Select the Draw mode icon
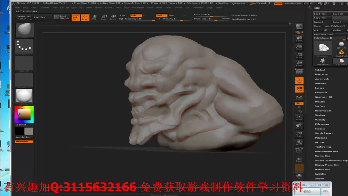 click(x=85, y=17)
